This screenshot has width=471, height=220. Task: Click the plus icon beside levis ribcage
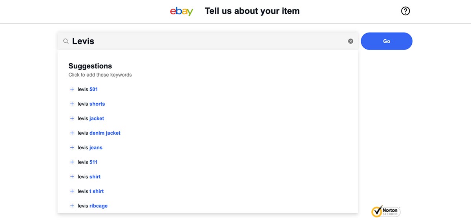[x=72, y=205]
